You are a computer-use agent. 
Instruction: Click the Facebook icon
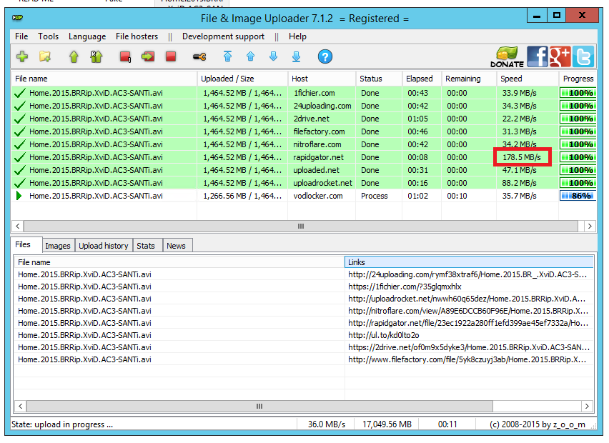tap(538, 56)
